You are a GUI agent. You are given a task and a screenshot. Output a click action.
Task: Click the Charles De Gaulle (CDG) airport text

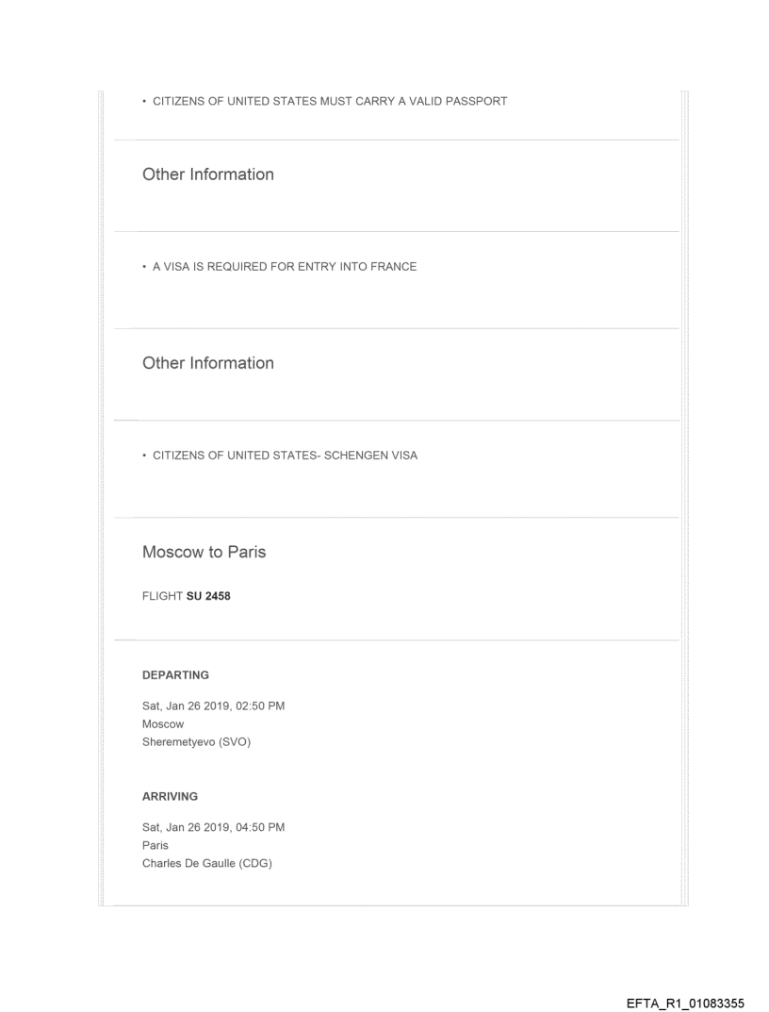(207, 863)
